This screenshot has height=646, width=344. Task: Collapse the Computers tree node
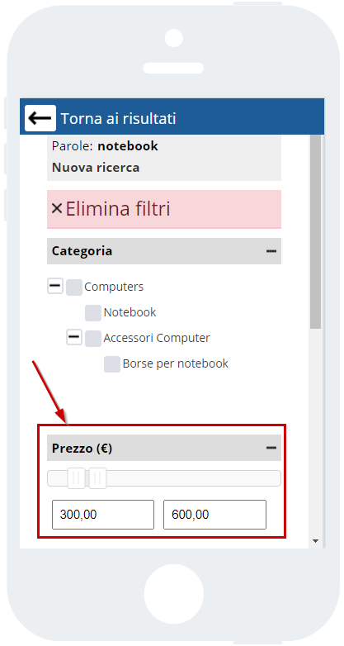click(55, 286)
